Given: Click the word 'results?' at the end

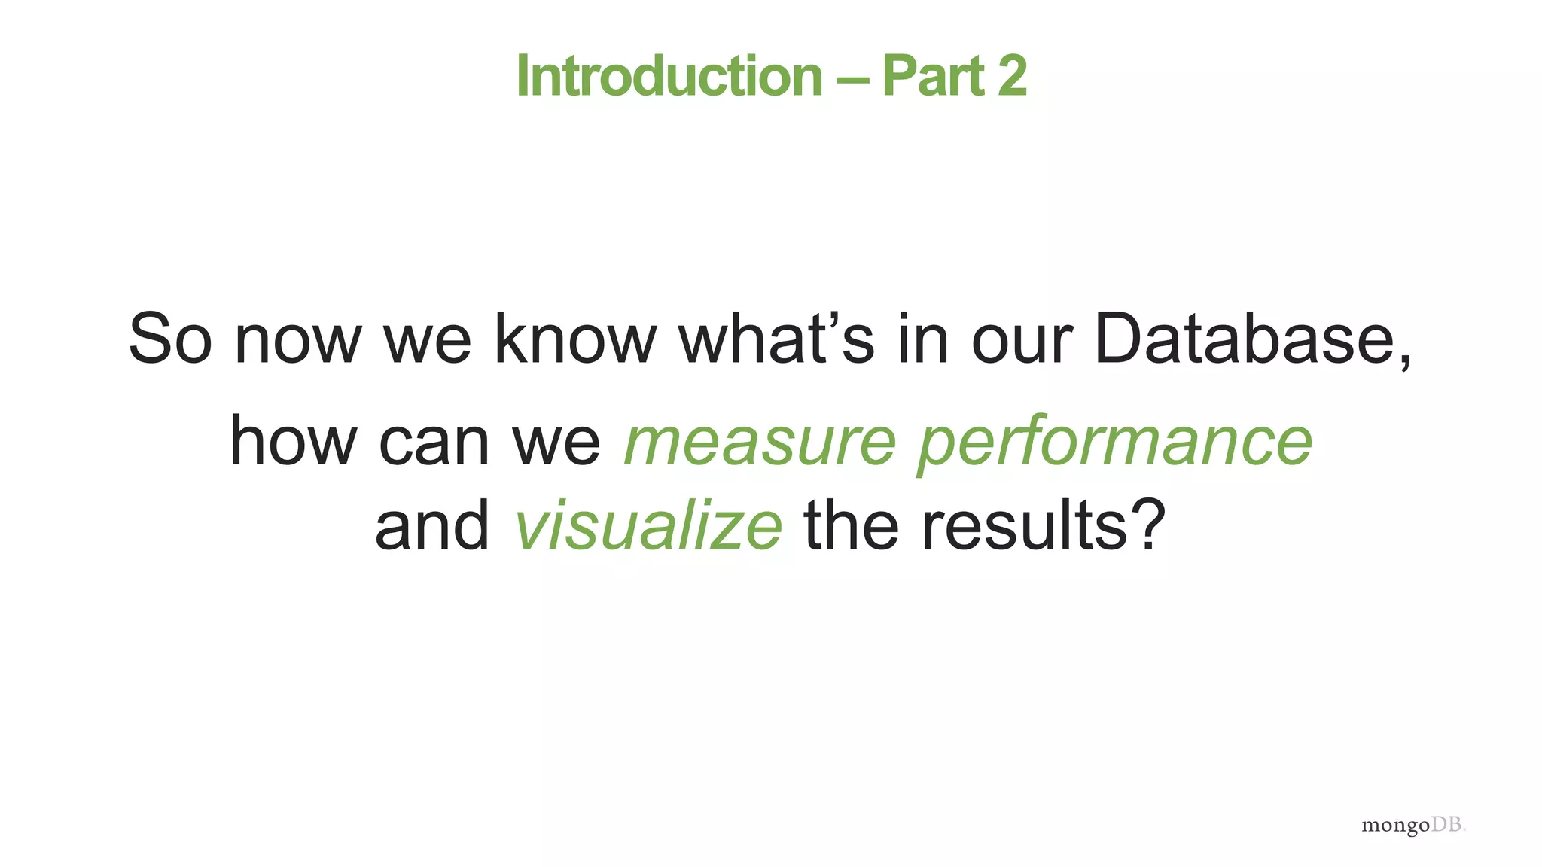Looking at the screenshot, I should (x=1044, y=525).
